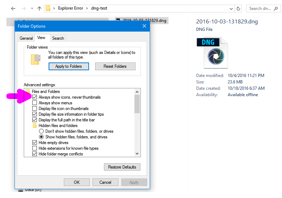Cancel the Folder Options dialog
The image size is (282, 198).
[x=105, y=182]
